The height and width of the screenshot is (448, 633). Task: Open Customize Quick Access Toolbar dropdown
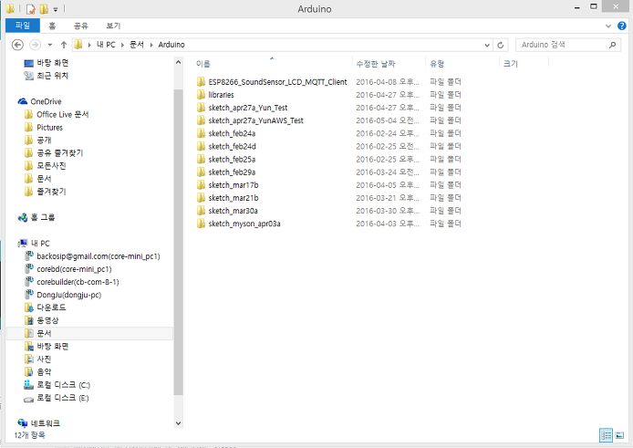(56, 9)
